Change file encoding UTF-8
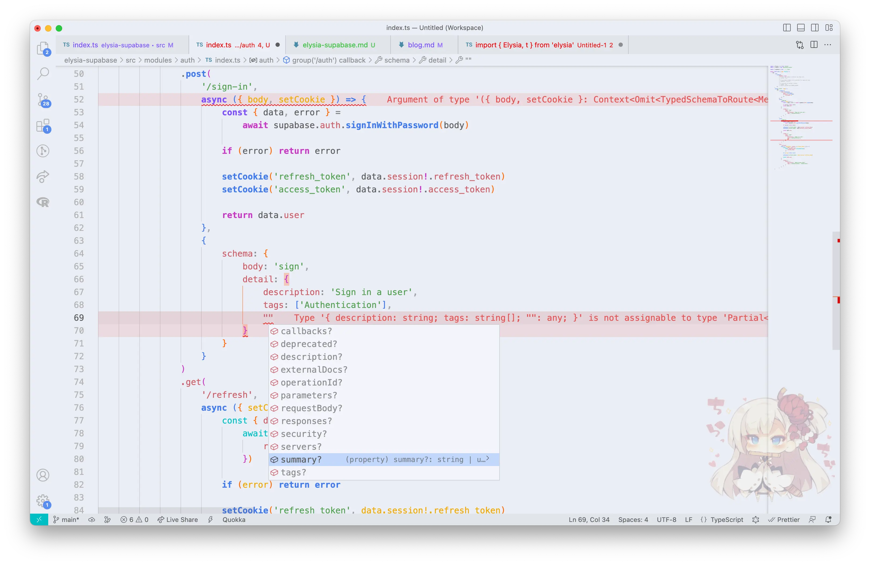Image resolution: width=870 pixels, height=565 pixels. 666,519
